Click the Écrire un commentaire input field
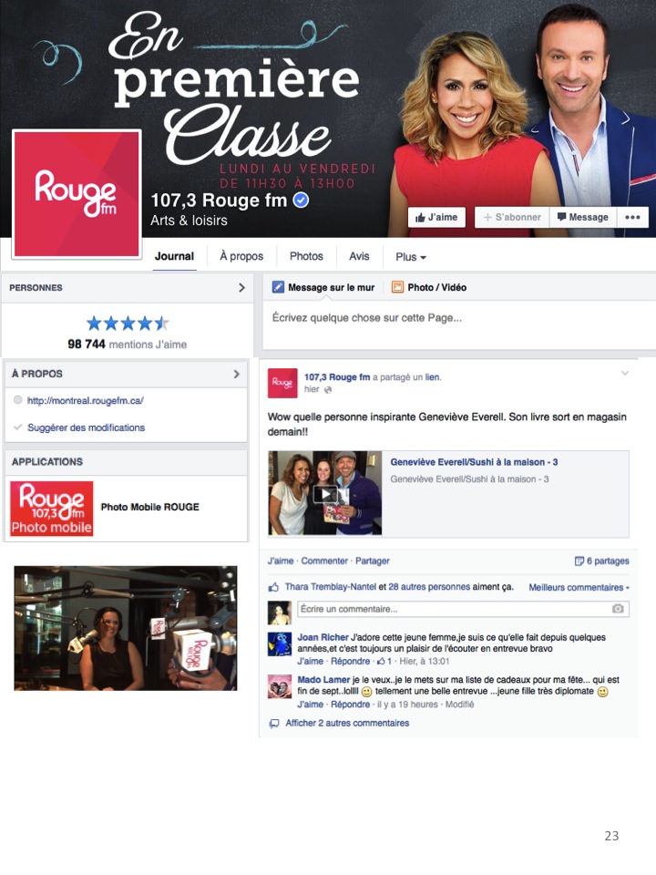Viewport: 656px width, 875px height. point(463,609)
